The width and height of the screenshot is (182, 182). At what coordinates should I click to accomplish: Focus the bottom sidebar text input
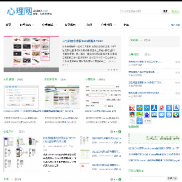148,178
